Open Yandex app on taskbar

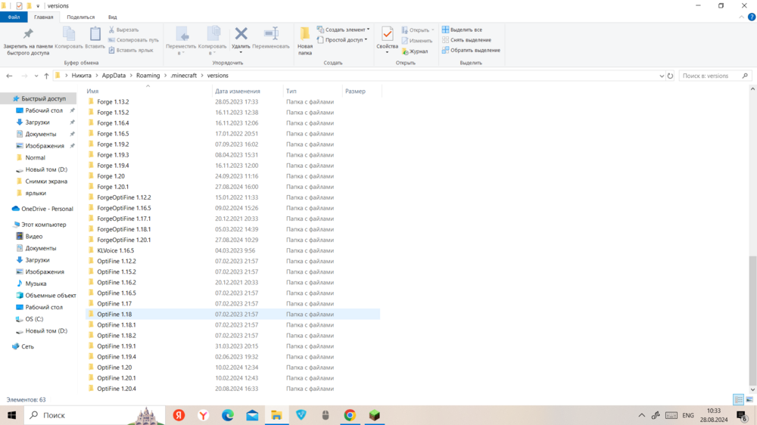[x=179, y=415]
